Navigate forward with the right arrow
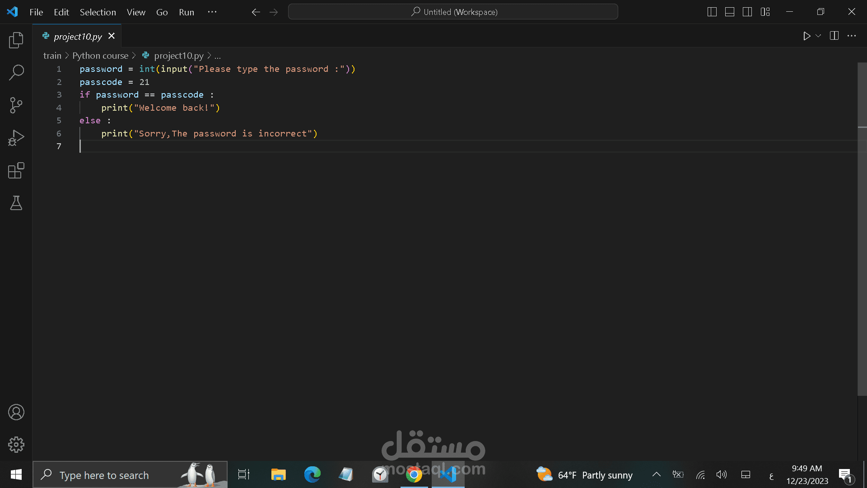 coord(274,12)
